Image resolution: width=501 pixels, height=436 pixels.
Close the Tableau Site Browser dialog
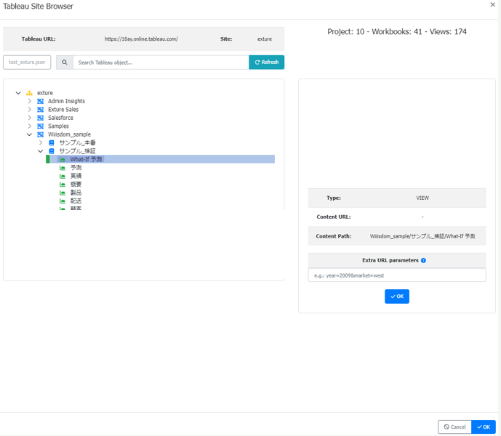[x=492, y=4]
